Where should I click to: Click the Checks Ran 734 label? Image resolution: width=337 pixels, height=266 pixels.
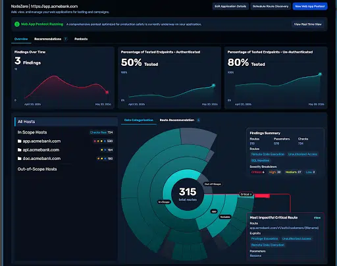[101, 132]
